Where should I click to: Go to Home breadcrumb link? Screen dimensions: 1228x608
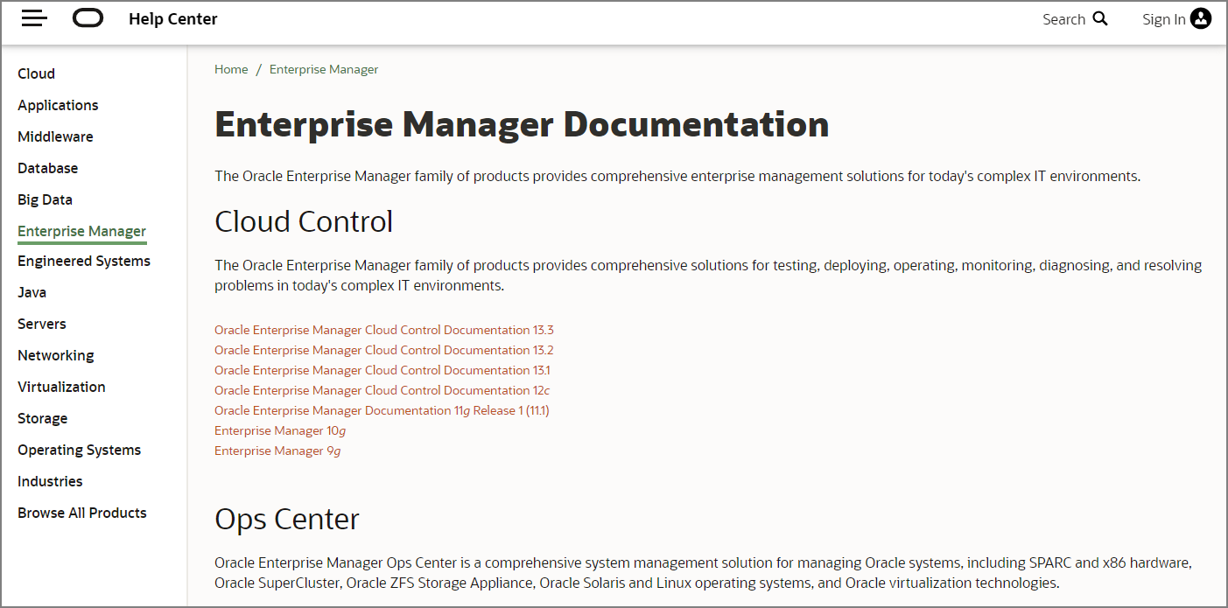point(231,69)
